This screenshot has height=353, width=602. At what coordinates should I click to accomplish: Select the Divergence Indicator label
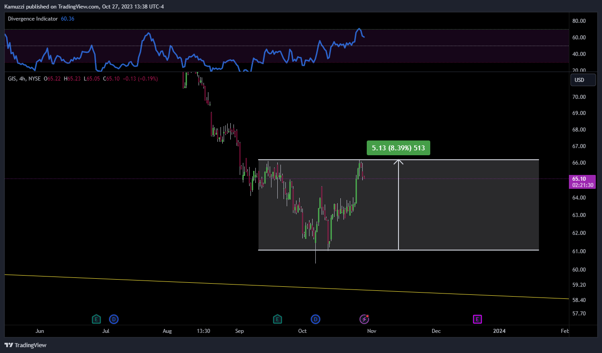tap(33, 19)
